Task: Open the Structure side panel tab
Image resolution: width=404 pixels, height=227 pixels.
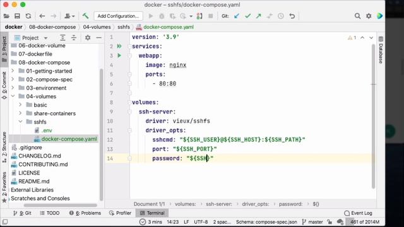Action: click(x=4, y=147)
